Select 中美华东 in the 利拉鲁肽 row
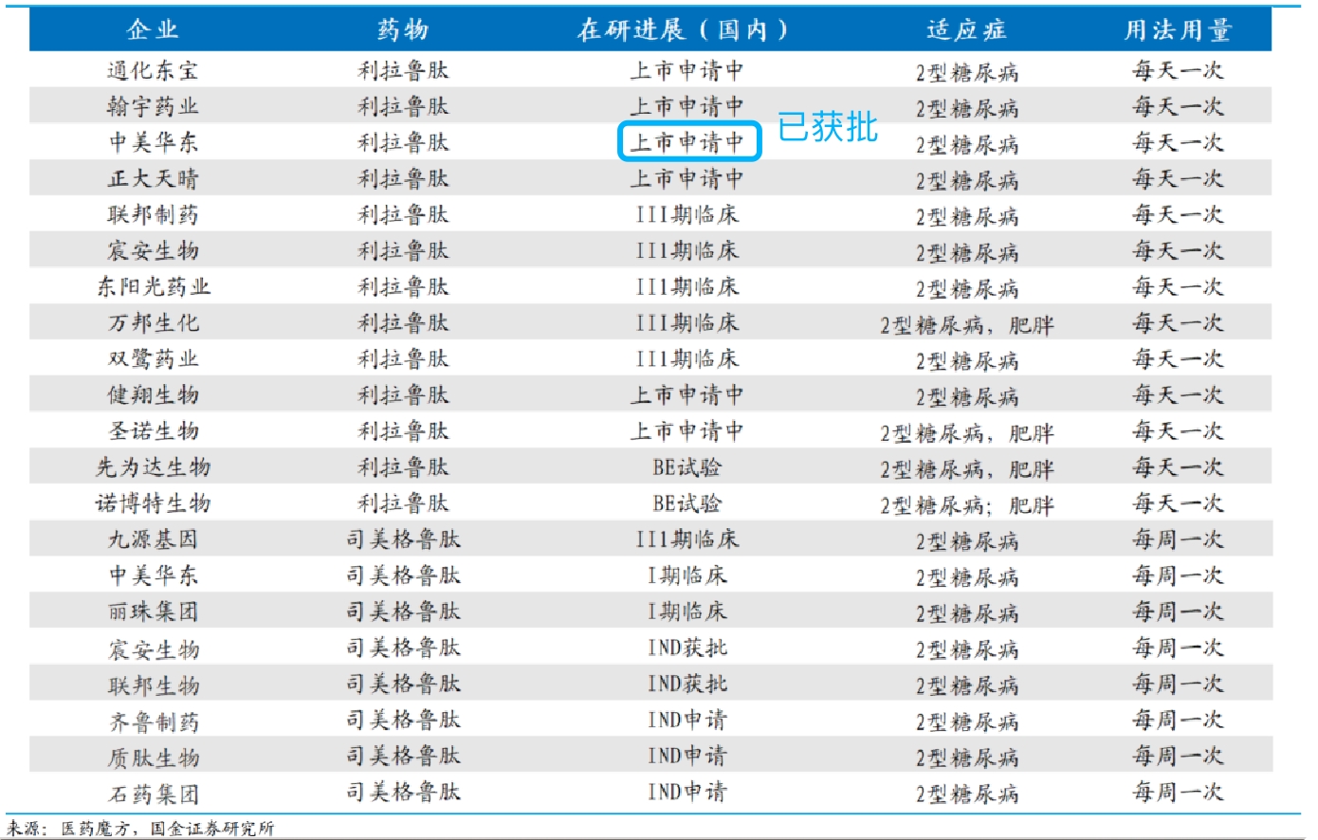 click(153, 142)
